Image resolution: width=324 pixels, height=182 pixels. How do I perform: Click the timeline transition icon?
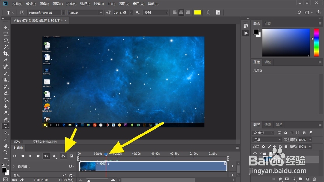[x=72, y=156]
